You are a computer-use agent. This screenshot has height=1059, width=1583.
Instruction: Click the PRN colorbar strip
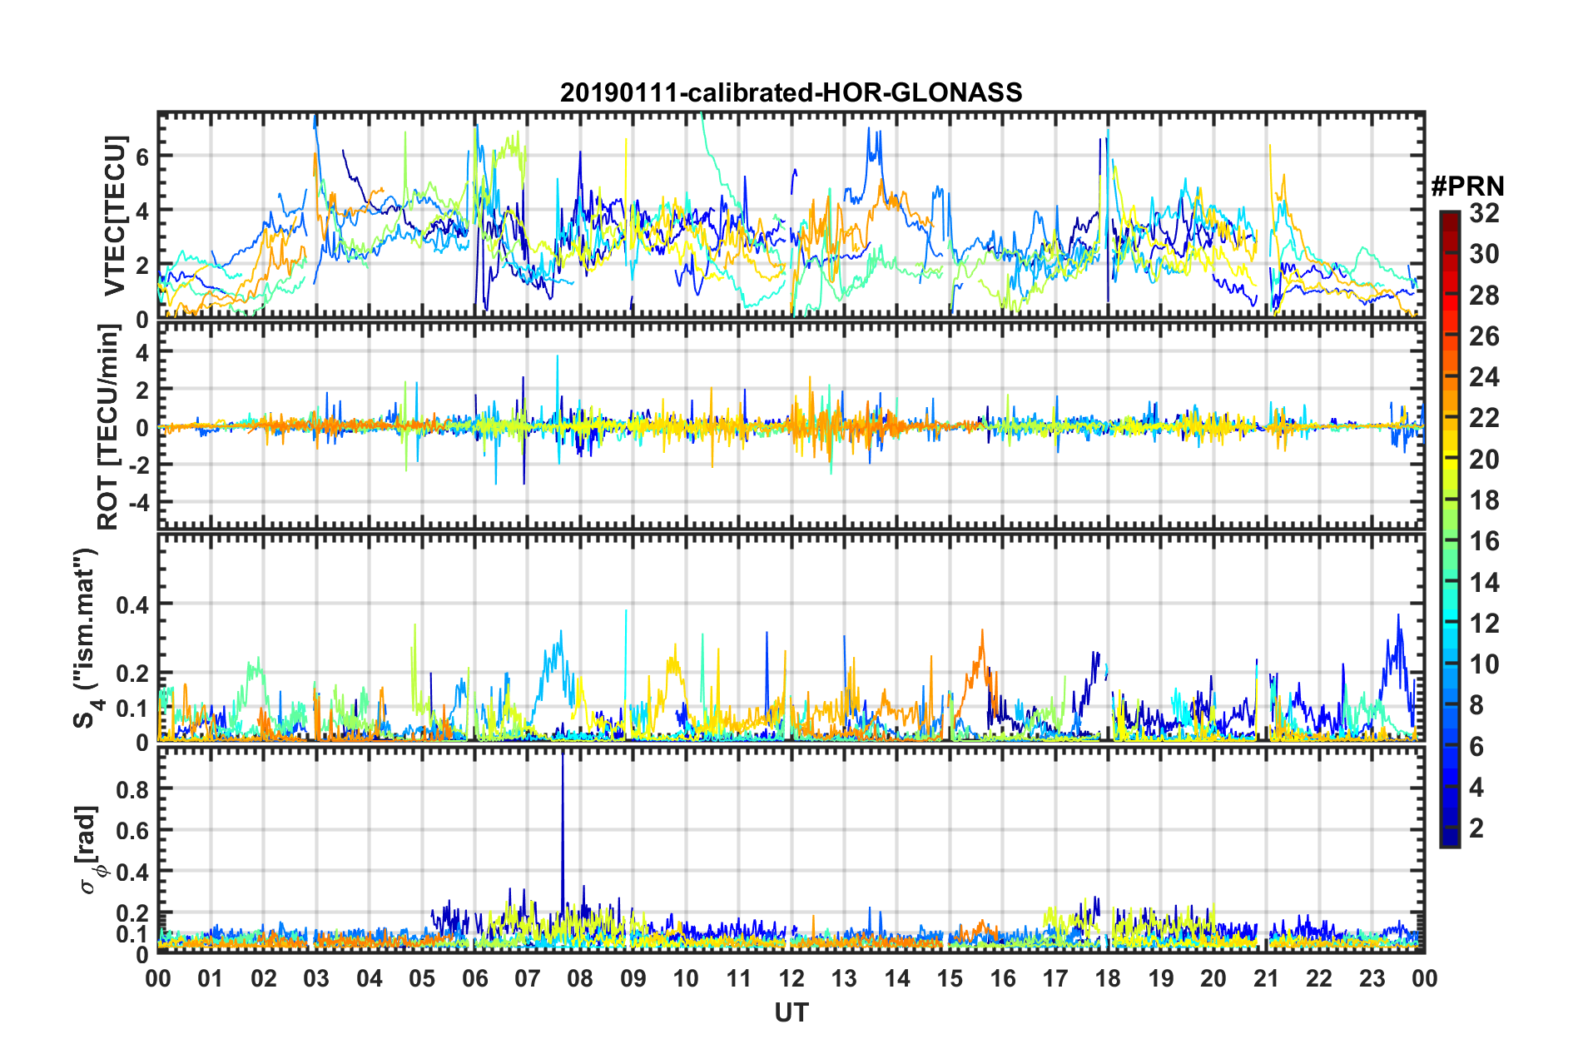point(1449,528)
